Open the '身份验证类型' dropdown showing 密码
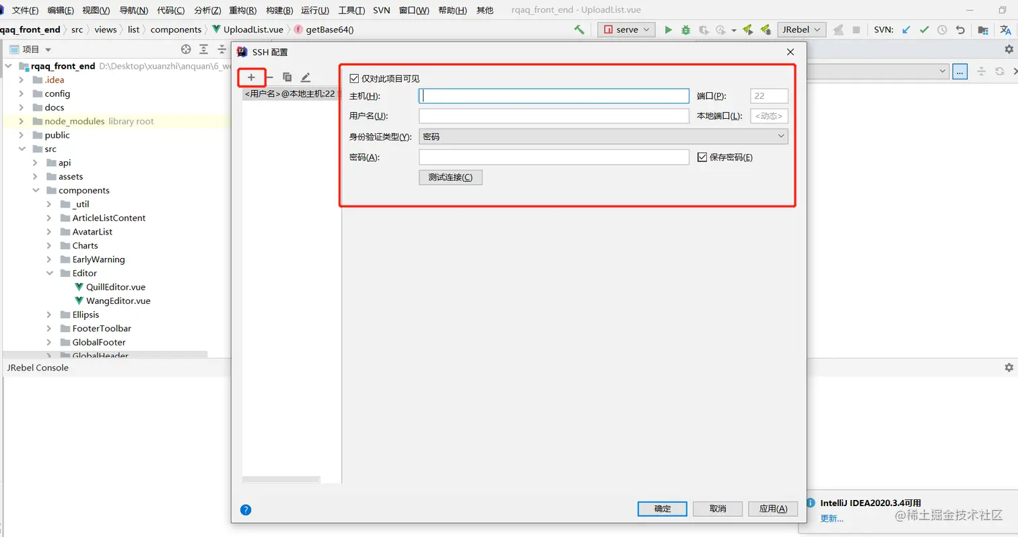Image resolution: width=1018 pixels, height=537 pixels. tap(603, 136)
